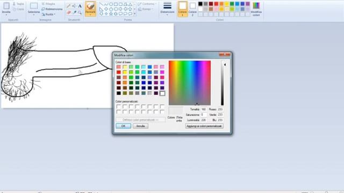Click OK in Modifica colori dialog
The width and height of the screenshot is (344, 193).
123,126
